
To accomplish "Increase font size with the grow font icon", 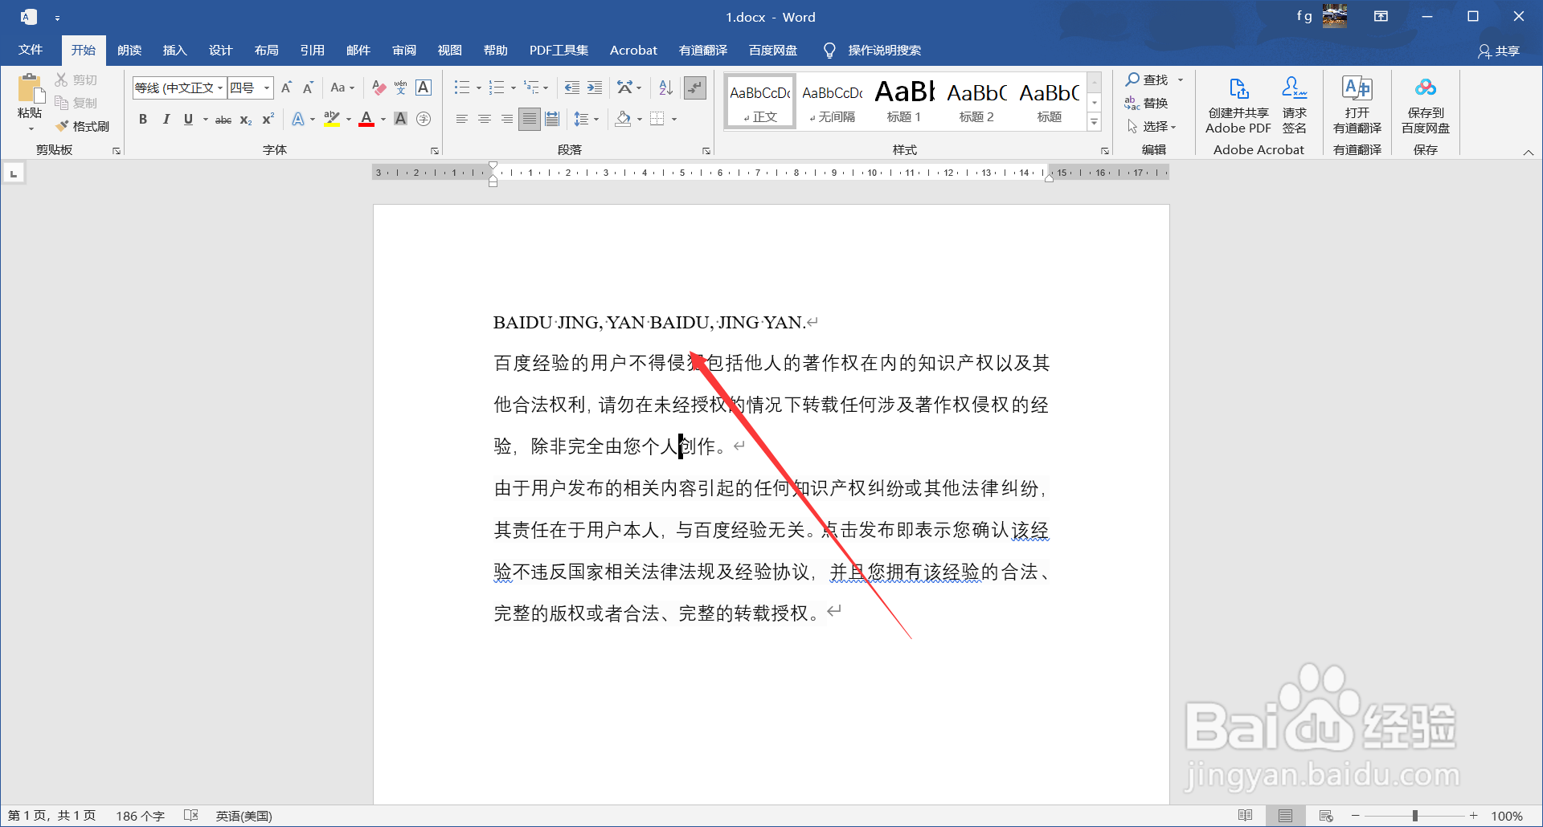I will coord(286,88).
